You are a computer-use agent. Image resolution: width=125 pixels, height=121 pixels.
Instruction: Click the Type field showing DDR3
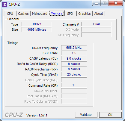click(37, 24)
